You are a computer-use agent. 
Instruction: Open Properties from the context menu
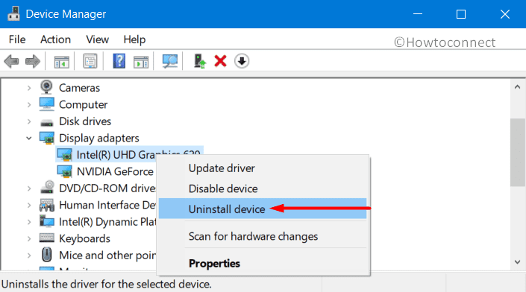click(263, 263)
